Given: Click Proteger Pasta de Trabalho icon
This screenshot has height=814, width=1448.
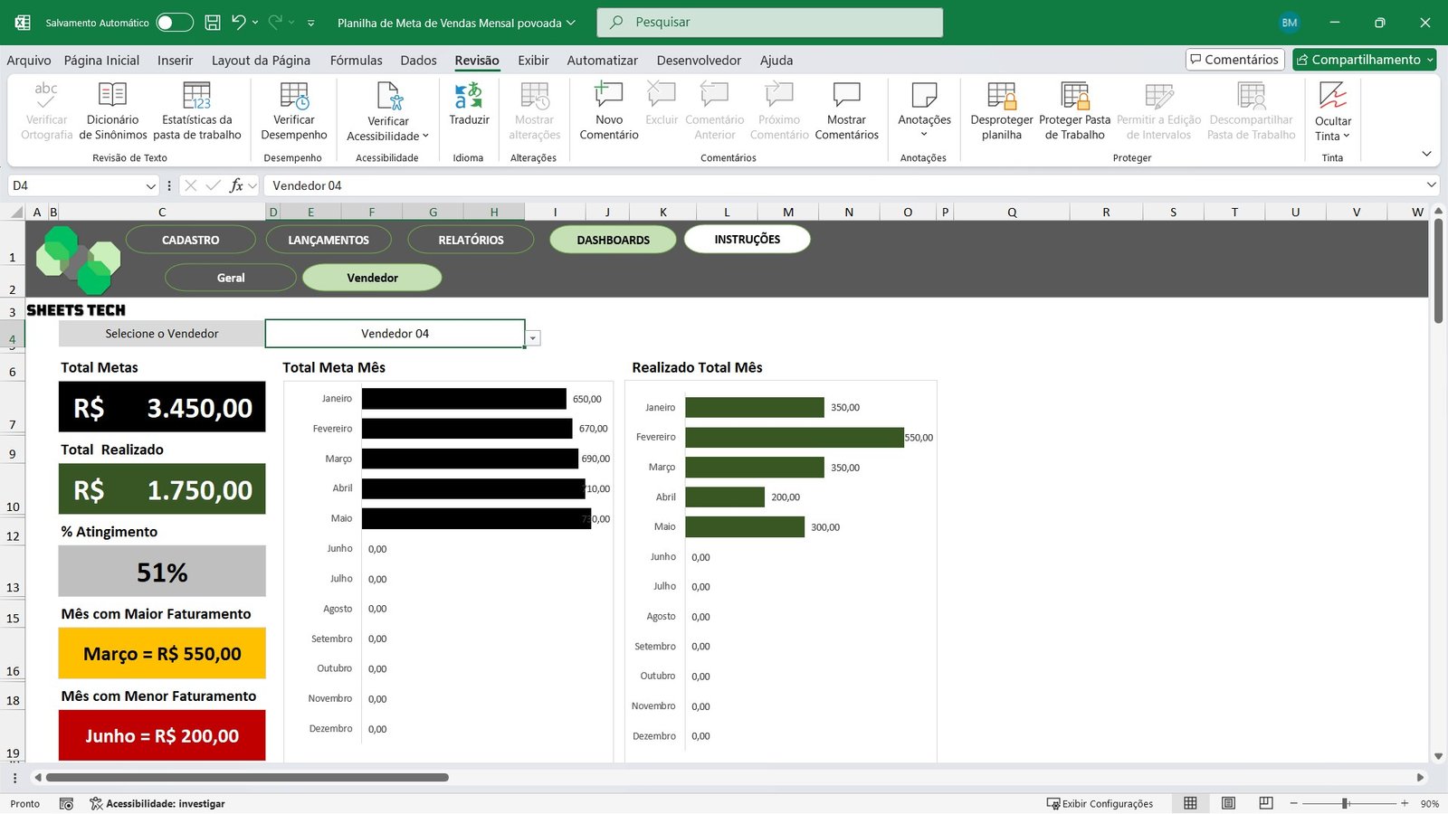Looking at the screenshot, I should click(1074, 94).
